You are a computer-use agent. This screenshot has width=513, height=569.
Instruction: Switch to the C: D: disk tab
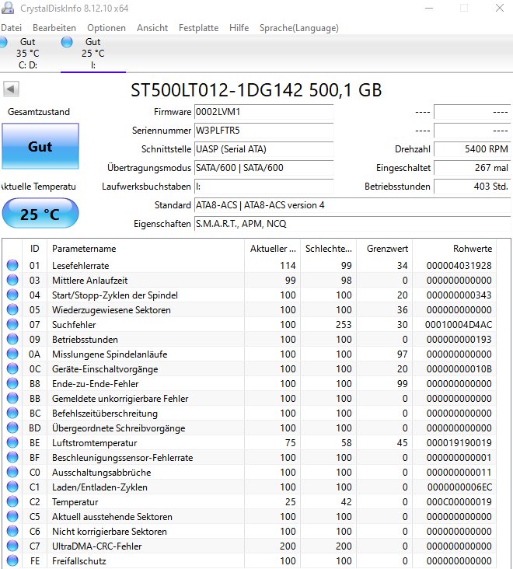pyautogui.click(x=28, y=54)
